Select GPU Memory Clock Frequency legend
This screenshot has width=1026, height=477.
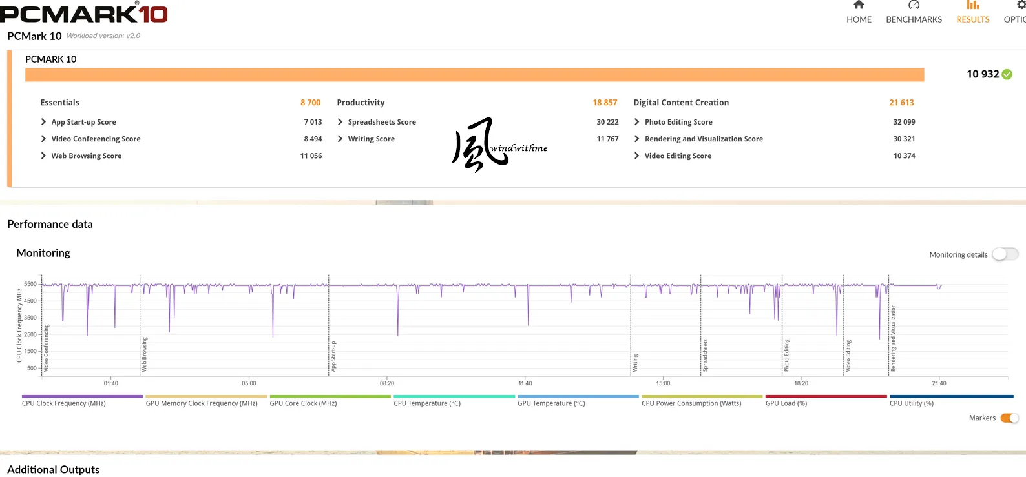point(202,403)
